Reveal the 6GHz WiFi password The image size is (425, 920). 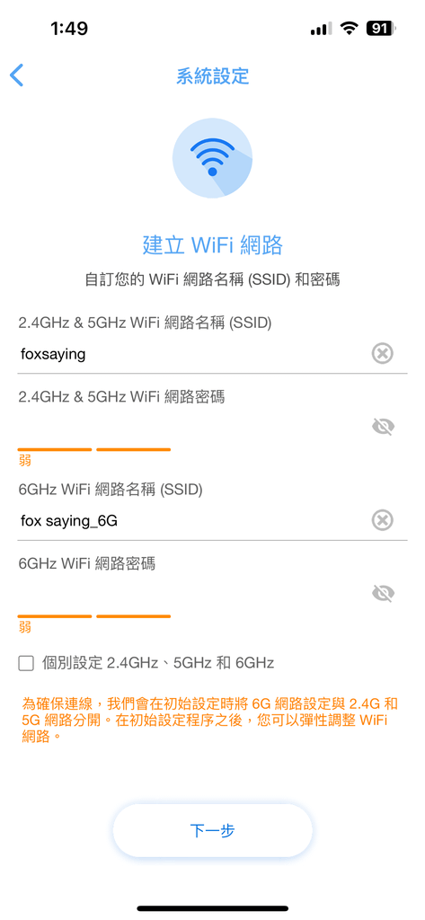(x=383, y=594)
